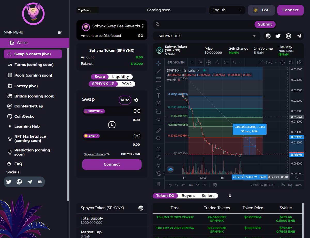Toggle auto scale on chart
Screen dimensions: 310x238
coord(298,185)
